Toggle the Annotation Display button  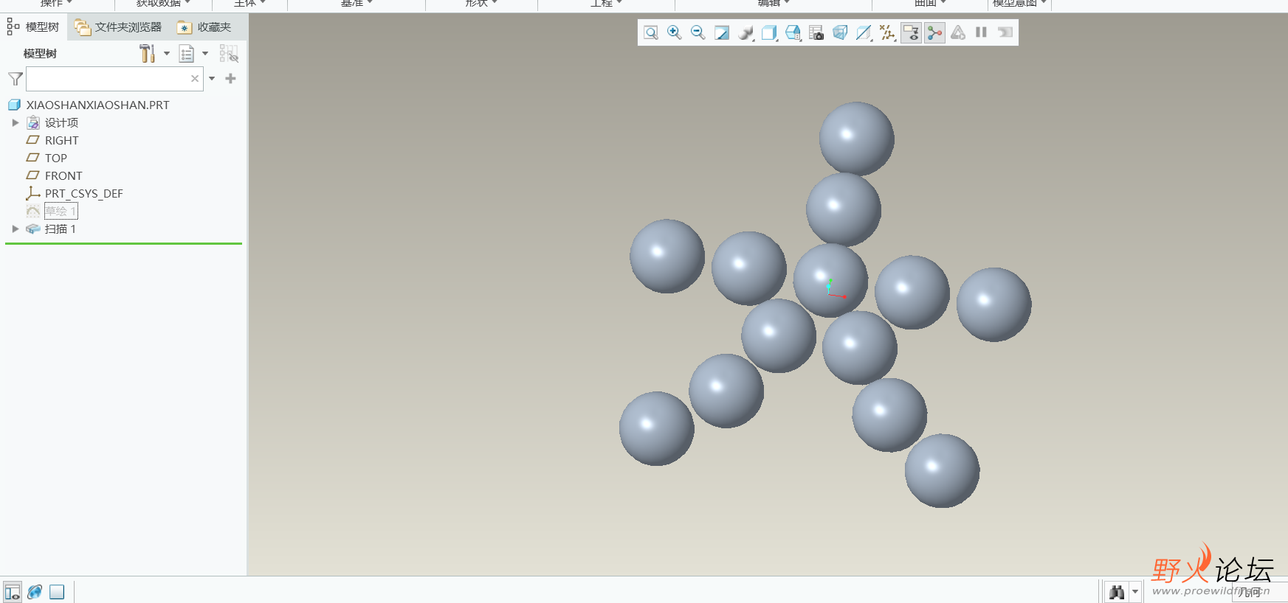tap(911, 32)
